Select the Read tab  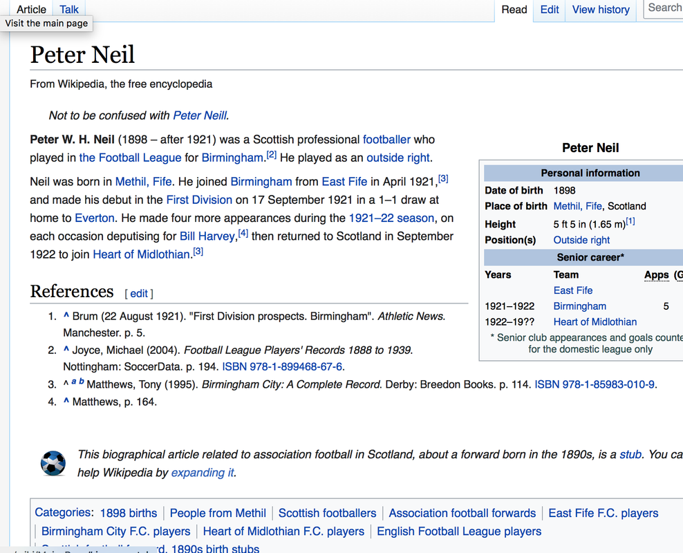coord(514,9)
